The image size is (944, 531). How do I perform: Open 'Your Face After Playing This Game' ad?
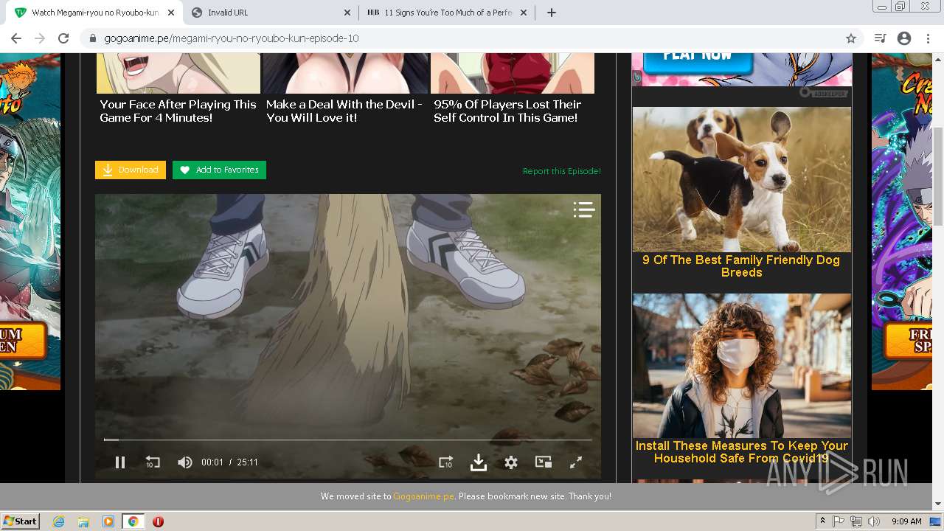pos(178,111)
